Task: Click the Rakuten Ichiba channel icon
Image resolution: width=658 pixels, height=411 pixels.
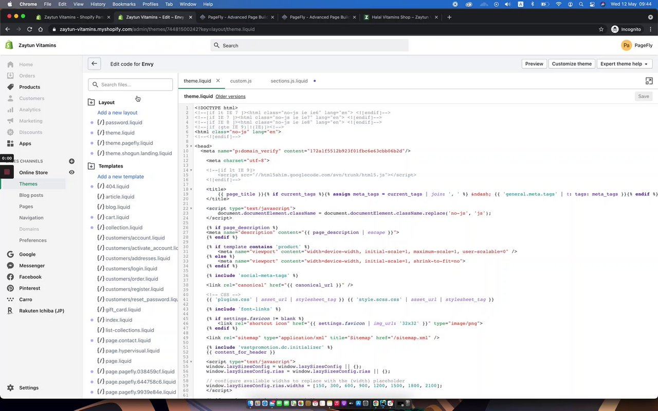Action: click(10, 311)
